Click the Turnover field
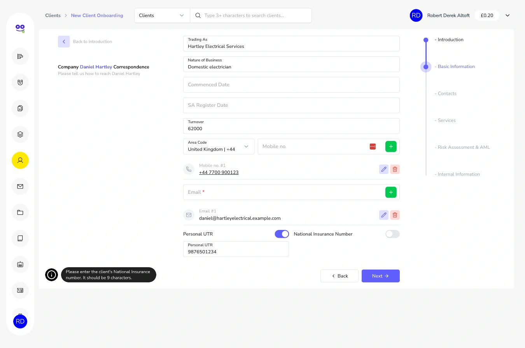525x348 pixels. point(291,126)
